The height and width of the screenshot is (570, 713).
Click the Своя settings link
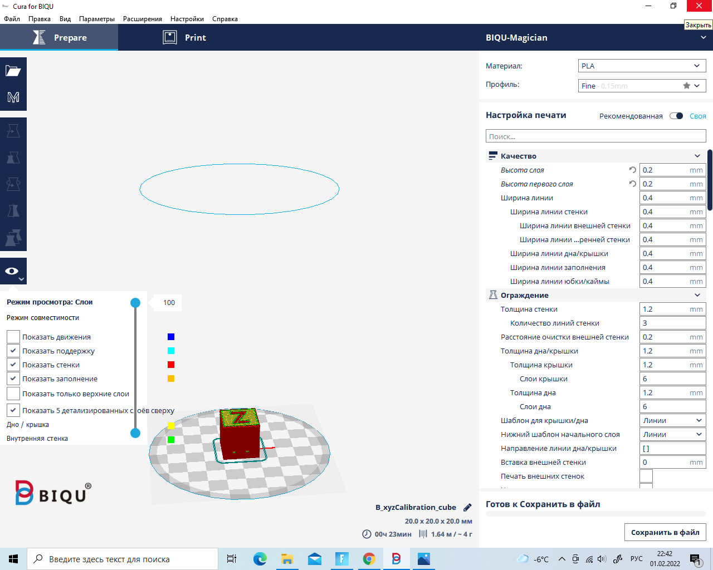(x=698, y=116)
